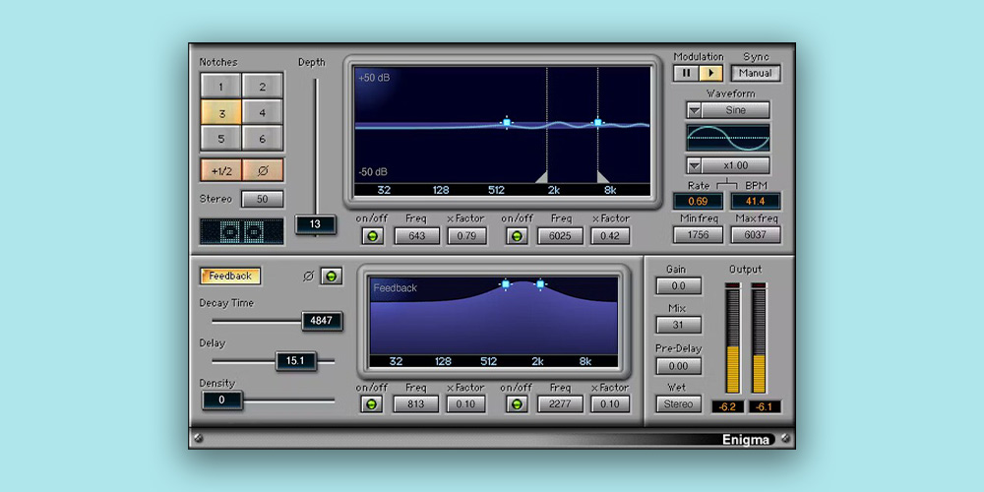Click the sine waveform preview display

728,137
